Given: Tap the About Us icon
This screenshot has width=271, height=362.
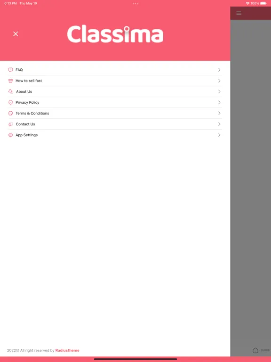Looking at the screenshot, I should (11, 91).
